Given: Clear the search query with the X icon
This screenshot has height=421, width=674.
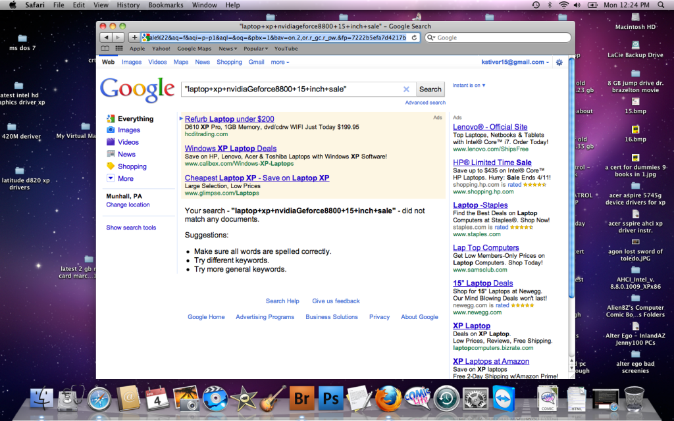Looking at the screenshot, I should 406,89.
